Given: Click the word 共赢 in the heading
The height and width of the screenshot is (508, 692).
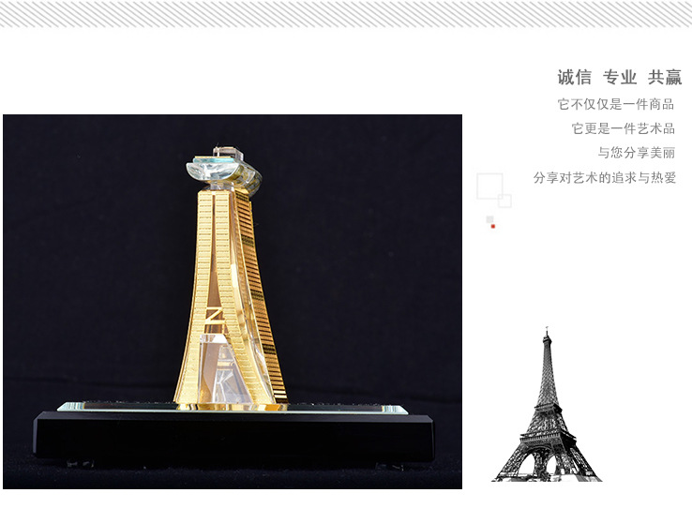Looking at the screenshot, I should [665, 77].
